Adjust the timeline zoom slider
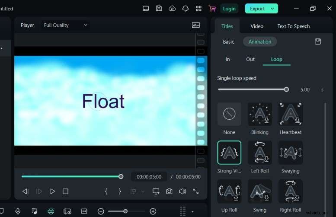336x217 pixels. (126, 211)
